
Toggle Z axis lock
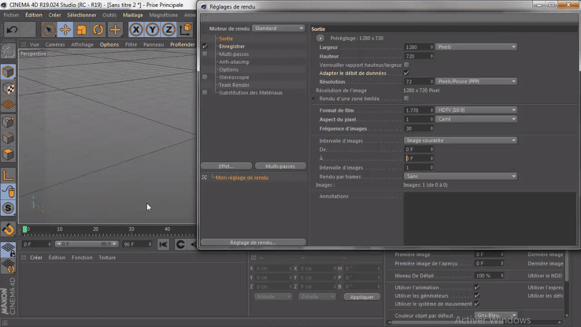pos(169,29)
